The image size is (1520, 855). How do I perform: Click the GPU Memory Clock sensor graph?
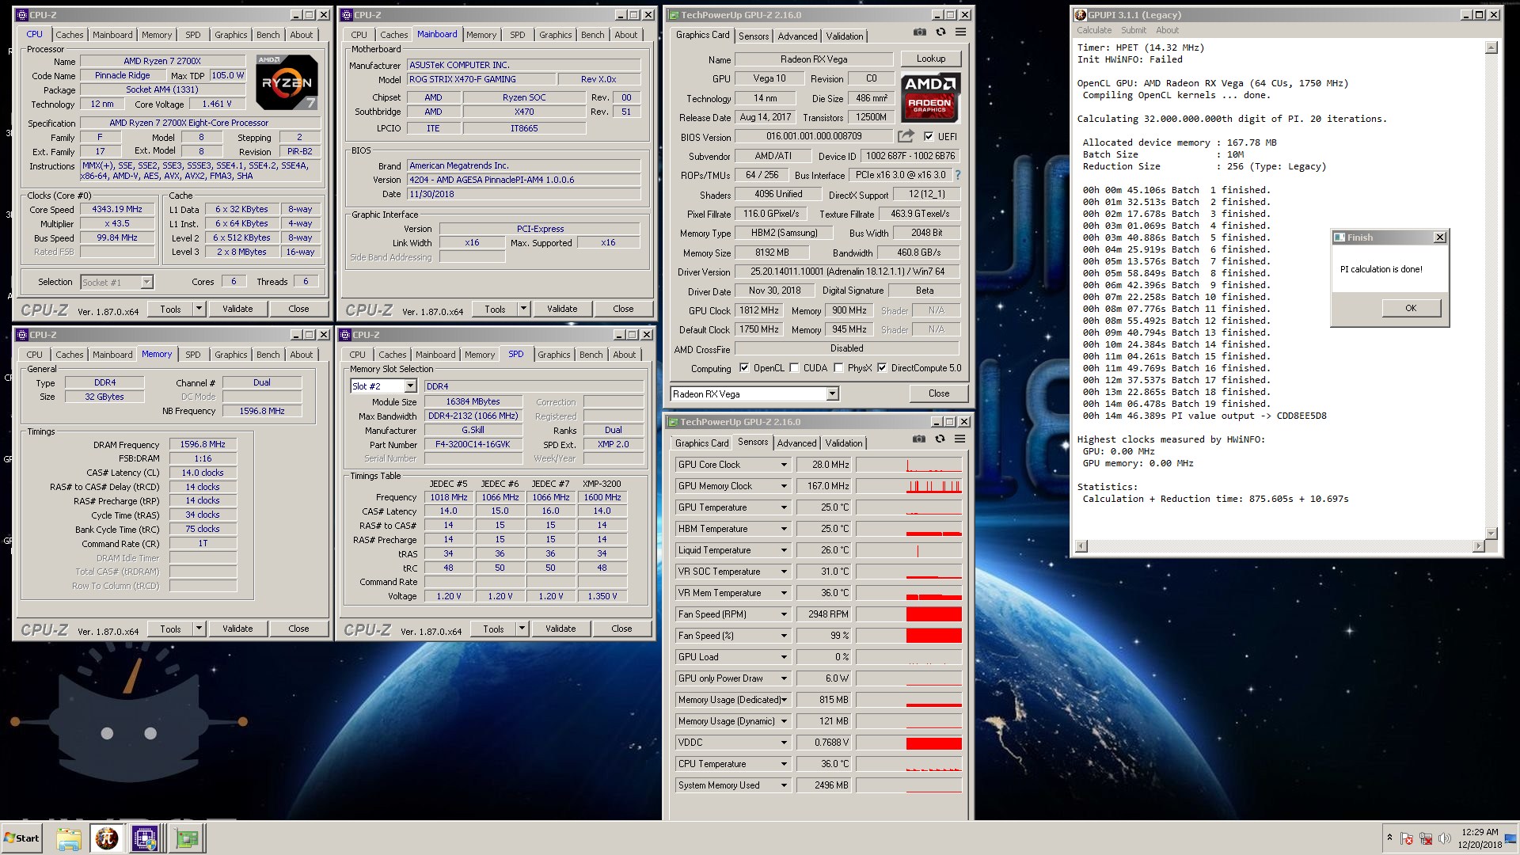(x=909, y=486)
